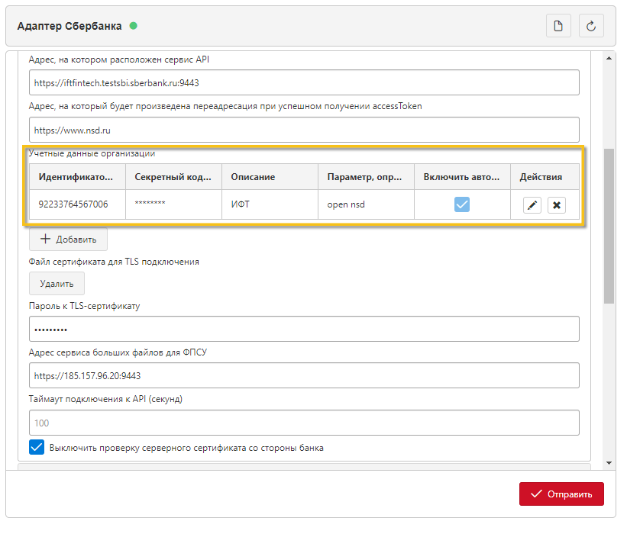The height and width of the screenshot is (534, 627).
Task: Select the masked secret code cell
Action: (173, 204)
